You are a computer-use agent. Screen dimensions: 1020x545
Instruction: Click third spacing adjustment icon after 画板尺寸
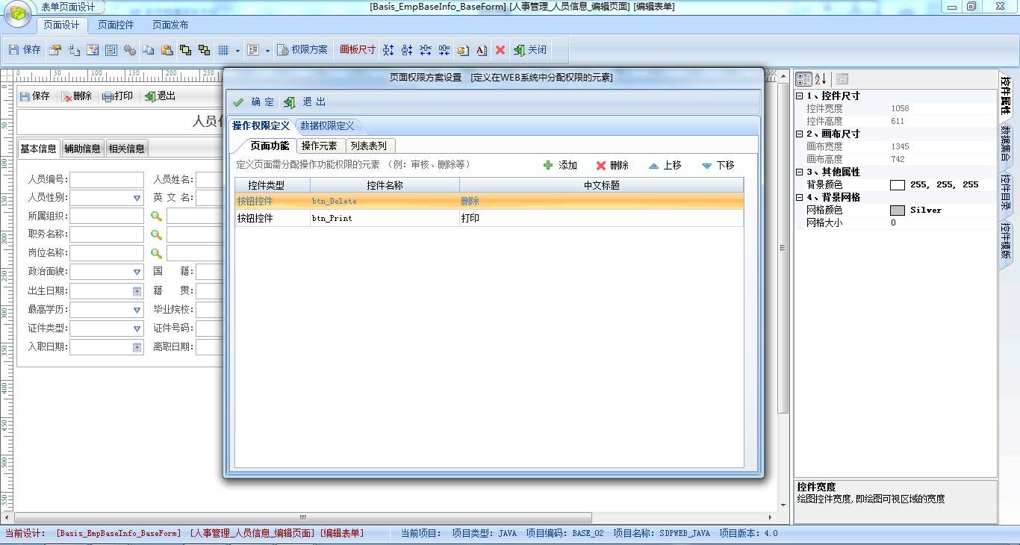(426, 50)
